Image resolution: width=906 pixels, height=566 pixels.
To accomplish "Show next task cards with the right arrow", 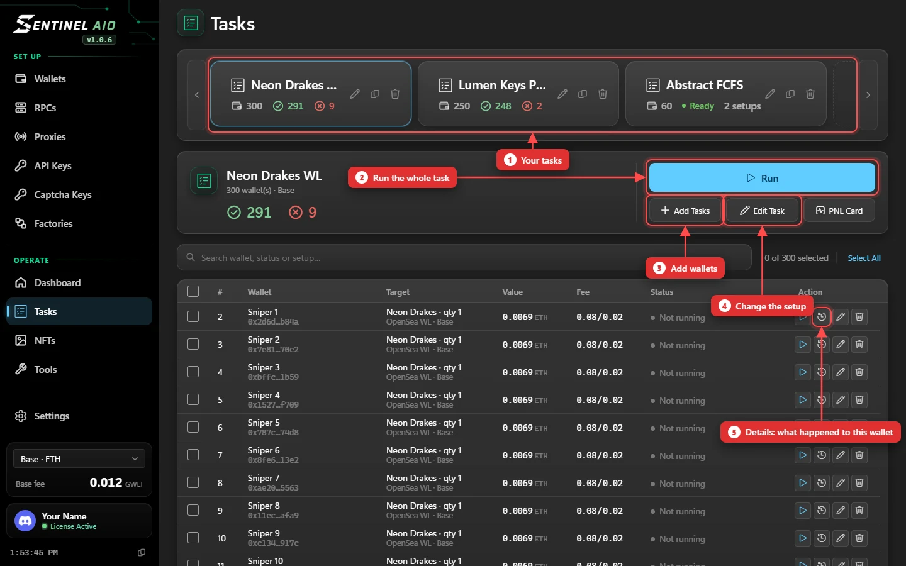I will click(x=868, y=95).
